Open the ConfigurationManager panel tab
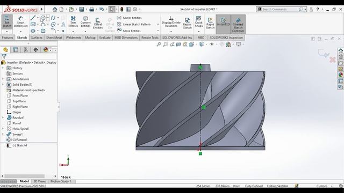This screenshot has height=193, width=344. (x=26, y=50)
